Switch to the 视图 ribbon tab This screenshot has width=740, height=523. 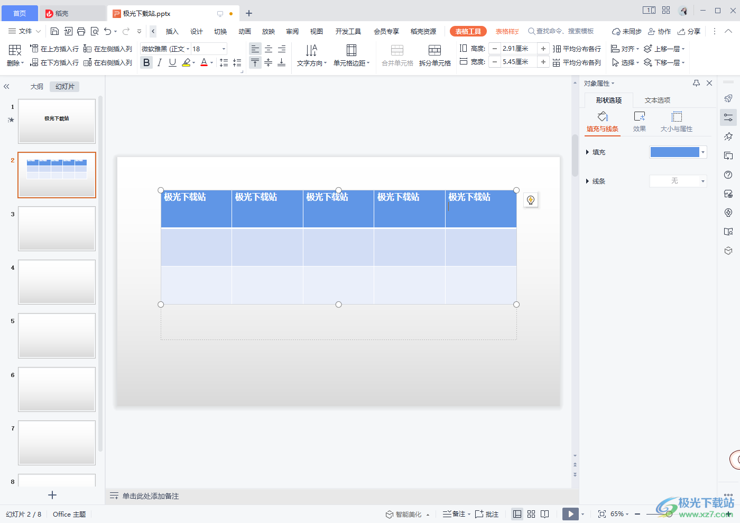click(x=316, y=31)
